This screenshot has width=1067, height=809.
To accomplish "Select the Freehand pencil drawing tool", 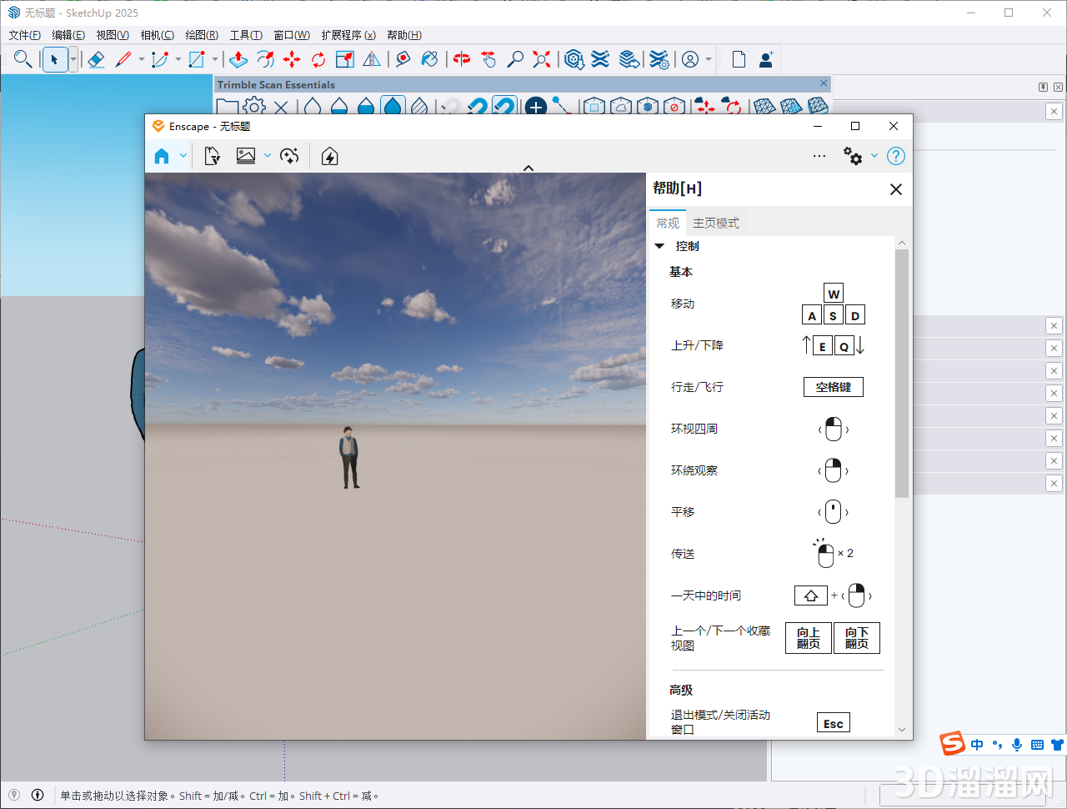I will [125, 59].
